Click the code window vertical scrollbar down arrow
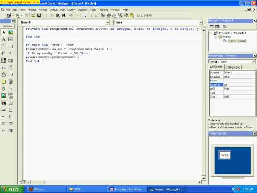 pos(203,178)
